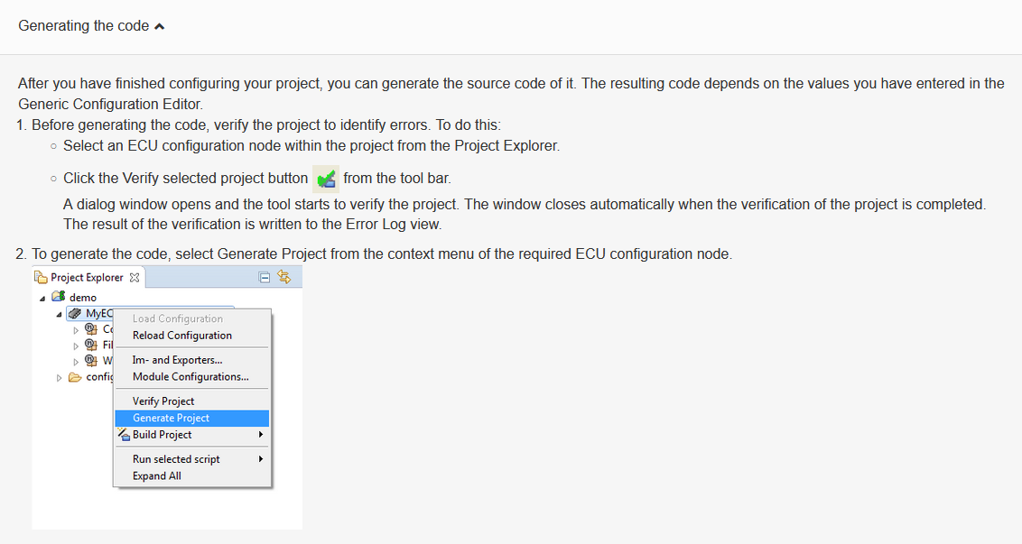Select Reload Configuration menu entry
The height and width of the screenshot is (544, 1022).
coord(182,336)
